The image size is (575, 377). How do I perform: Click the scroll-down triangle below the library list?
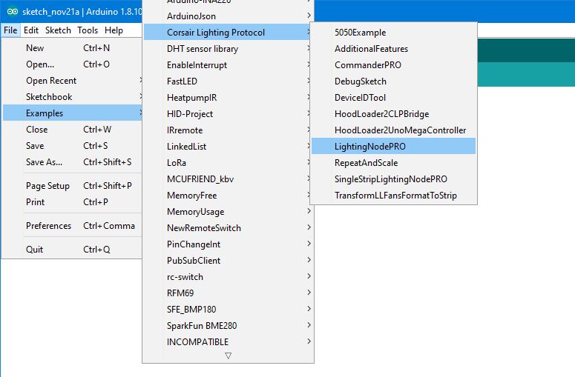pyautogui.click(x=228, y=356)
